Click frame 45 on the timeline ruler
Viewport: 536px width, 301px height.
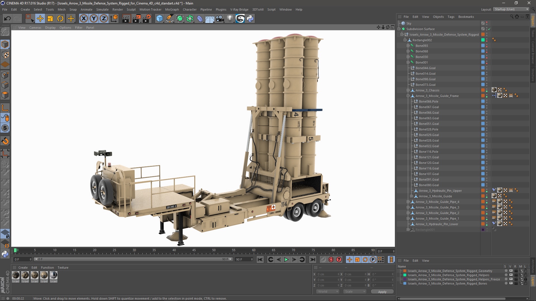(x=194, y=250)
